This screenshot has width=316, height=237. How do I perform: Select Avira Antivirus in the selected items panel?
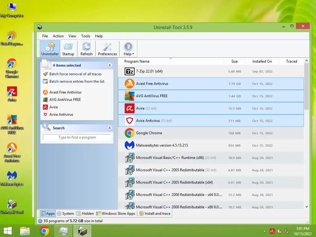61,114
